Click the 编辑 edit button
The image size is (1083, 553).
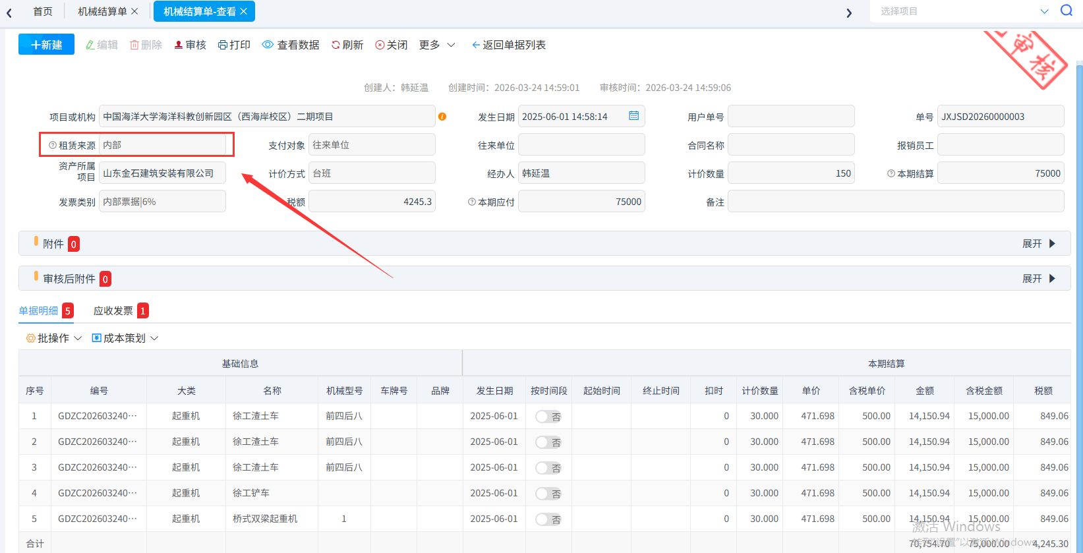click(102, 45)
